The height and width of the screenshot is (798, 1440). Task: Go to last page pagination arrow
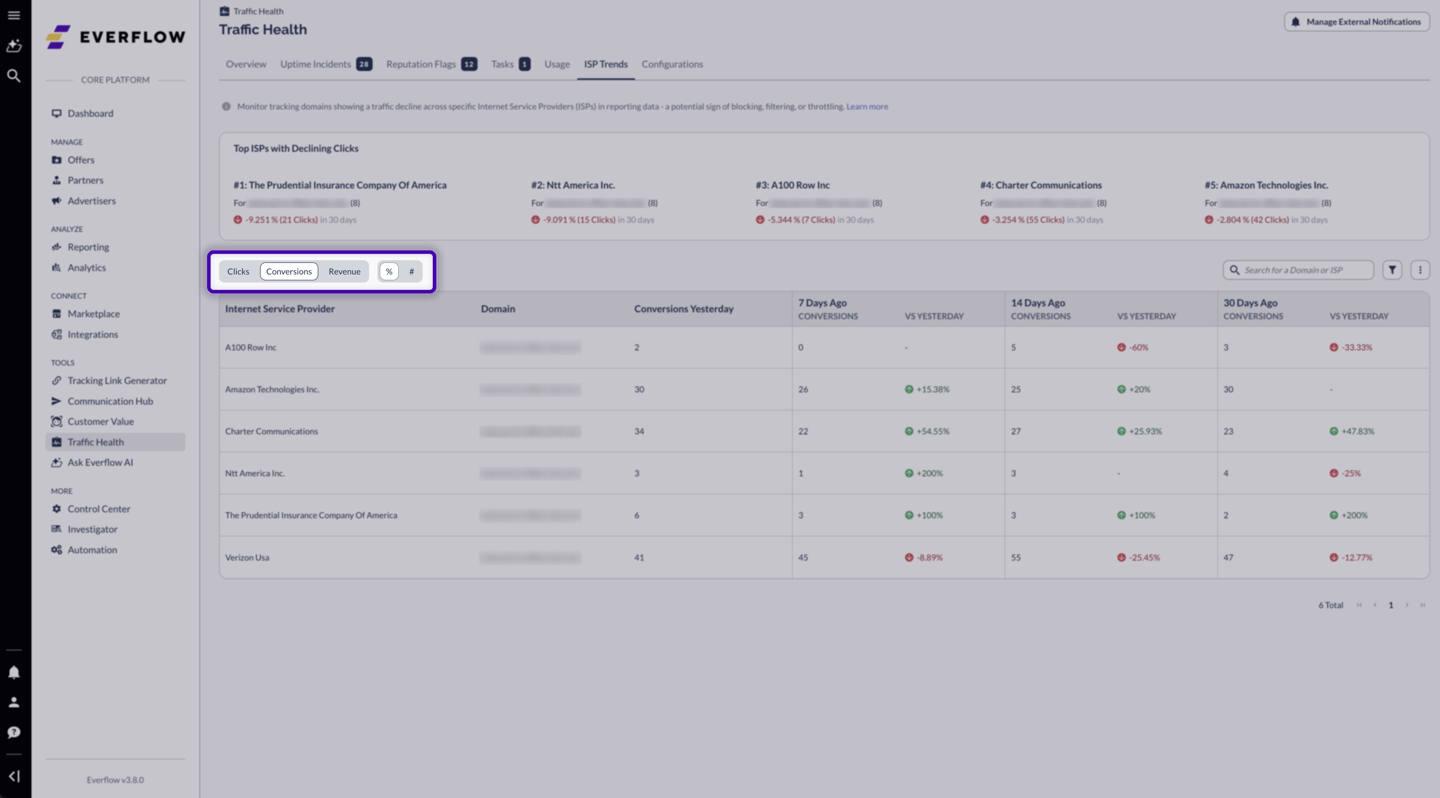[x=1422, y=605]
